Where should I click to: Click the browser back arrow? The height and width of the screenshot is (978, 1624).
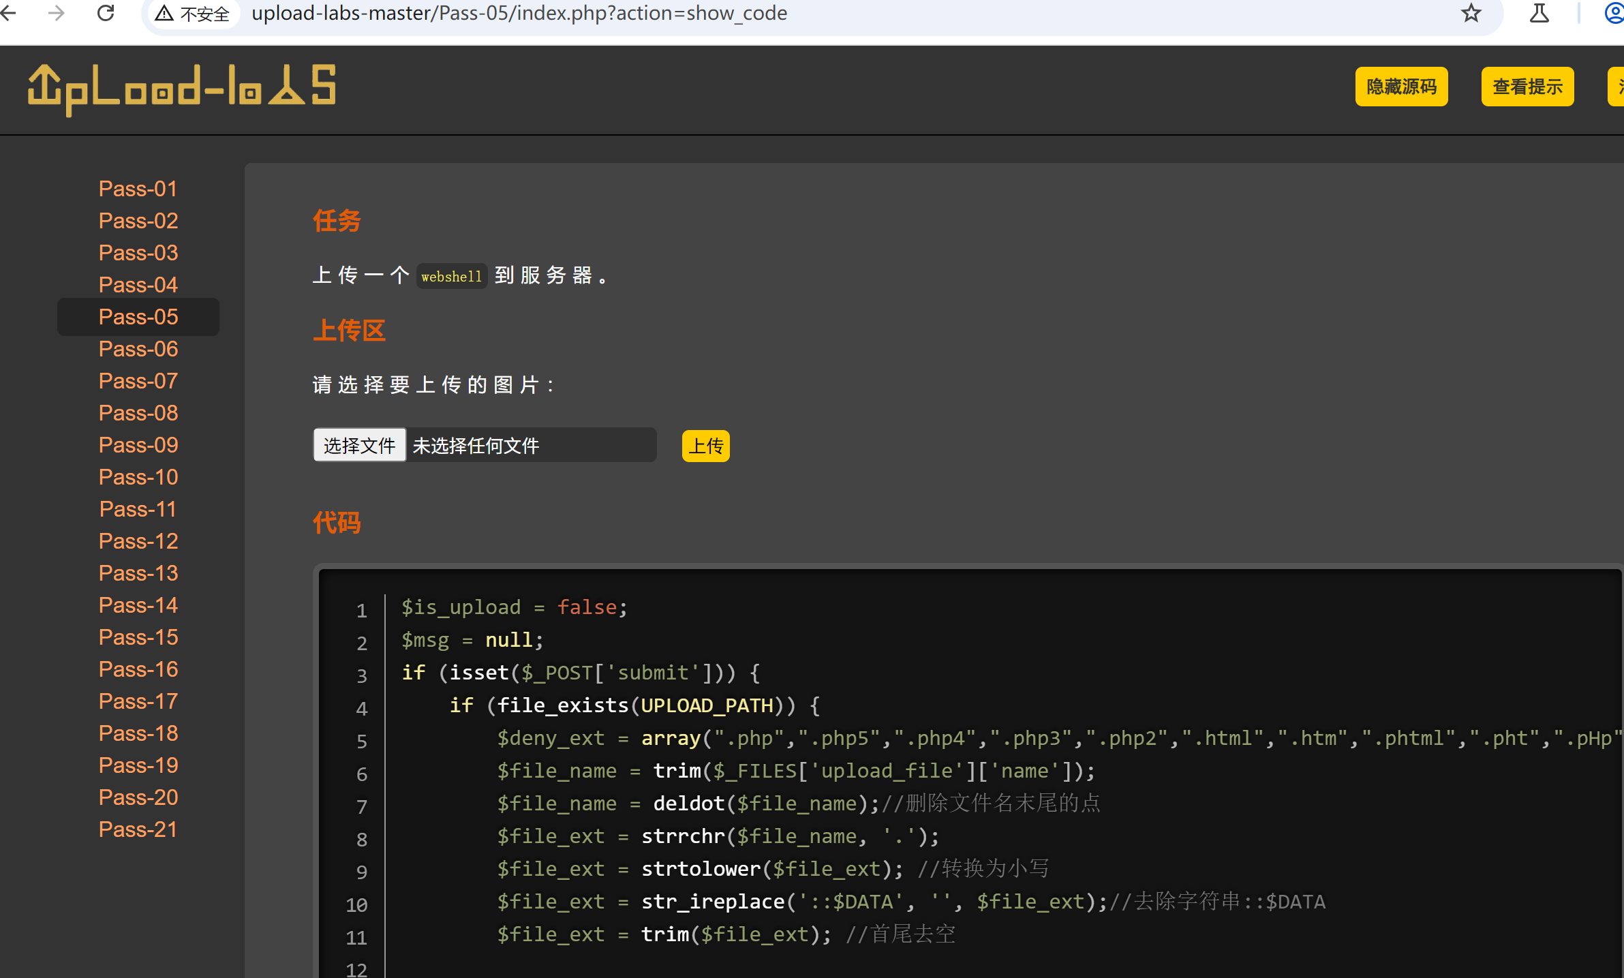8,13
